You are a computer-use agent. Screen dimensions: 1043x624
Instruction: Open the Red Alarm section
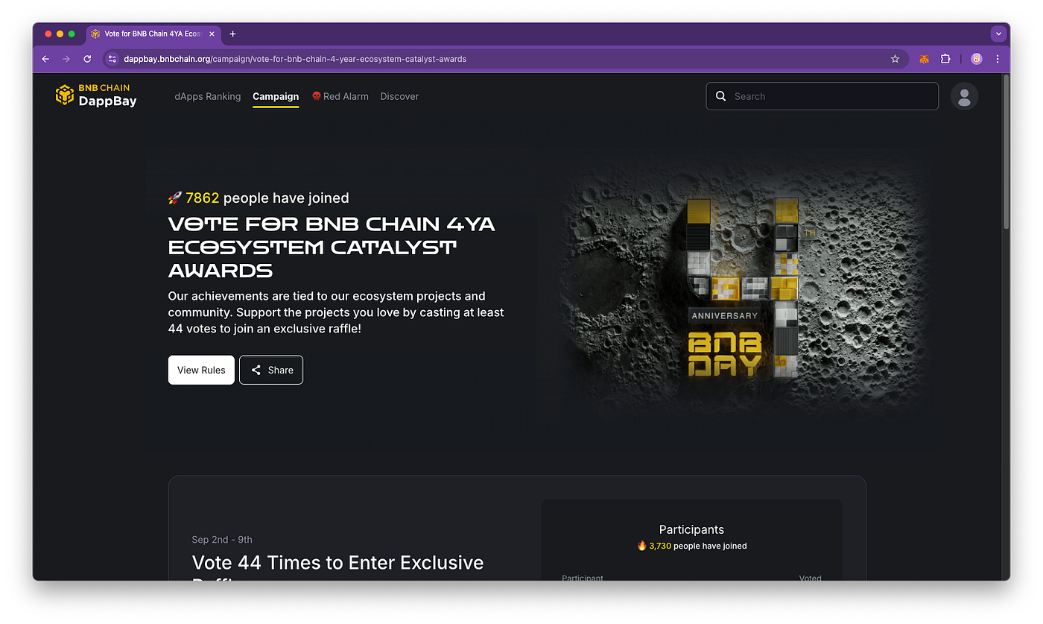click(x=340, y=96)
